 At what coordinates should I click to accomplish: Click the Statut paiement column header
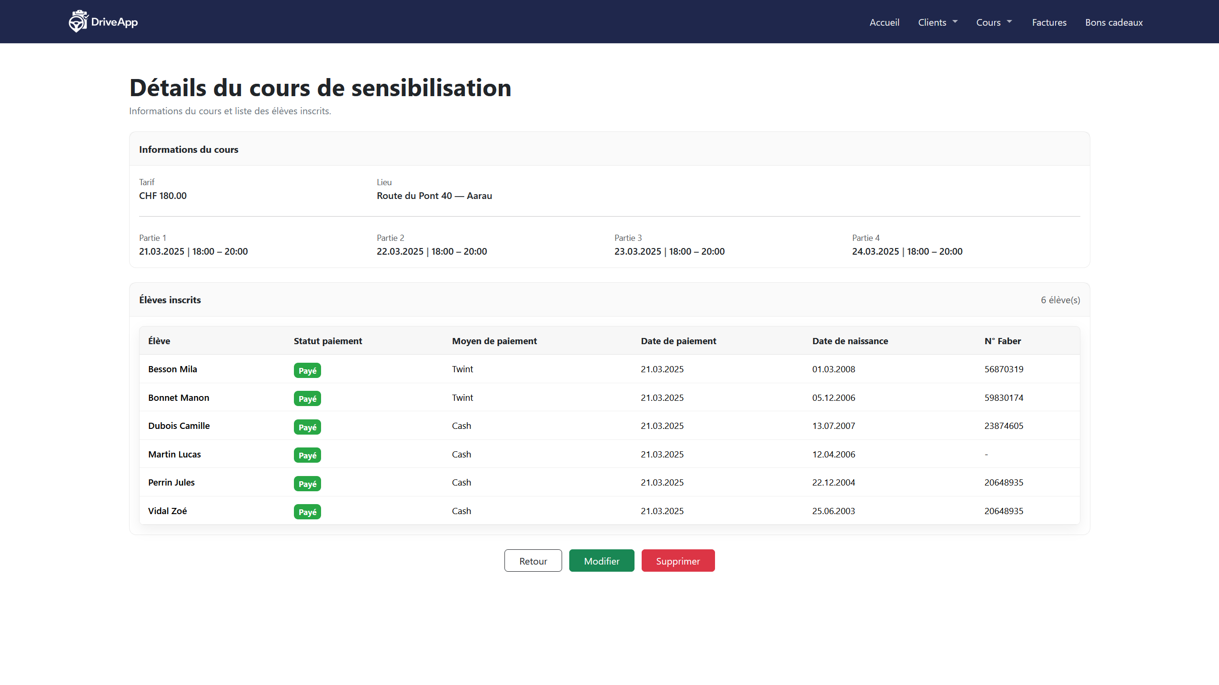click(x=328, y=341)
